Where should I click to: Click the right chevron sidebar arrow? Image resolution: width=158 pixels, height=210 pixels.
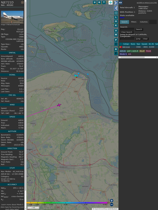[x=116, y=3]
